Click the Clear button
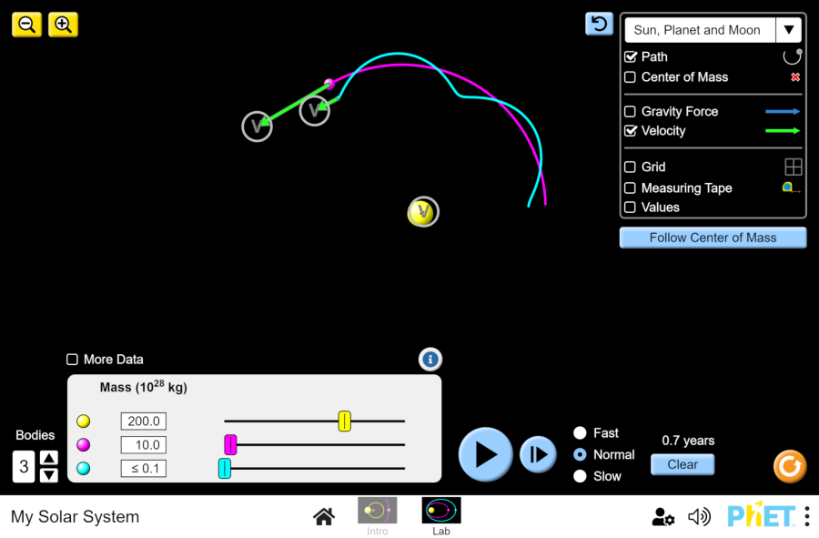This screenshot has width=819, height=538. [682, 464]
